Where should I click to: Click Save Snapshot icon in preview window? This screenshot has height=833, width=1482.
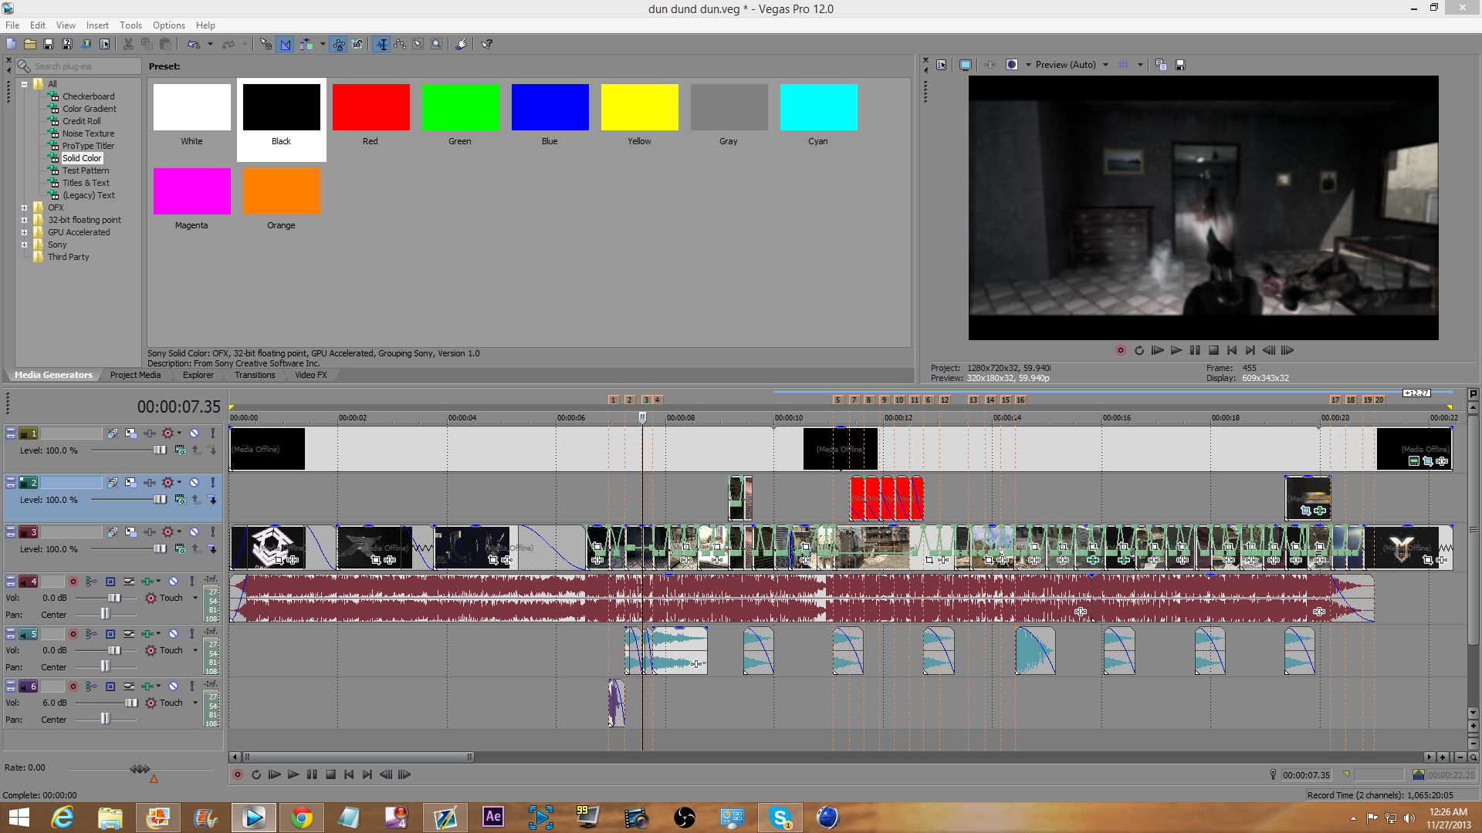pyautogui.click(x=1179, y=65)
